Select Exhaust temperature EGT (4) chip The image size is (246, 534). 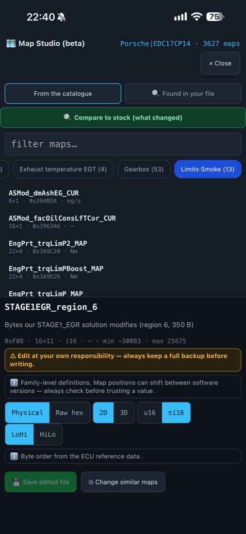(63, 169)
